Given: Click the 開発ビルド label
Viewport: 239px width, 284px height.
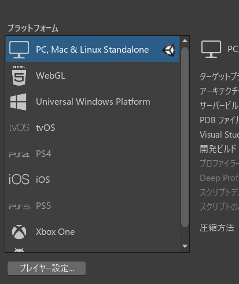Looking at the screenshot, I should point(218,149).
